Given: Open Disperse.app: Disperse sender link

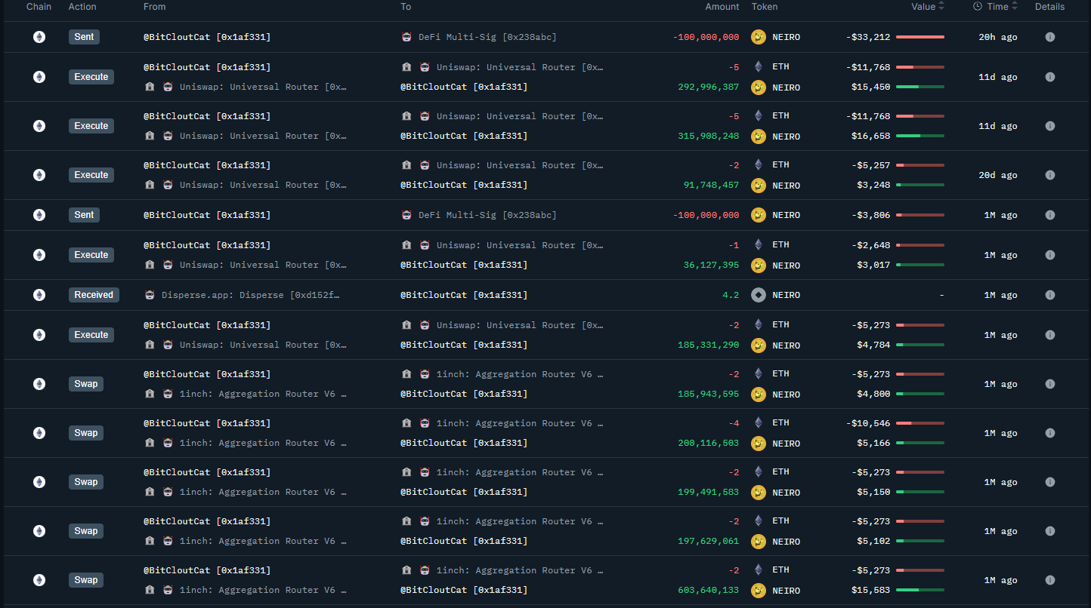Looking at the screenshot, I should pos(252,295).
